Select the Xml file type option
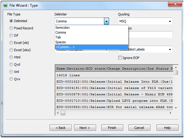The height and width of the screenshot is (138, 184). pyautogui.click(x=11, y=72)
